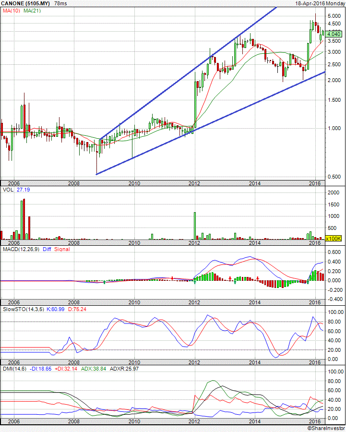Select the MACD Diff legend label
The image size is (346, 432).
point(47,249)
